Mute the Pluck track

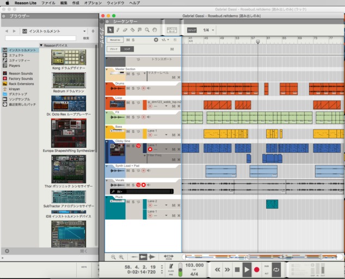(x=128, y=202)
